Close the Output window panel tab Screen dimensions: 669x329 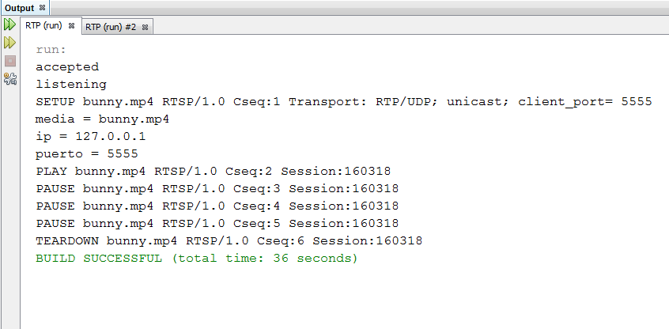pyautogui.click(x=42, y=8)
